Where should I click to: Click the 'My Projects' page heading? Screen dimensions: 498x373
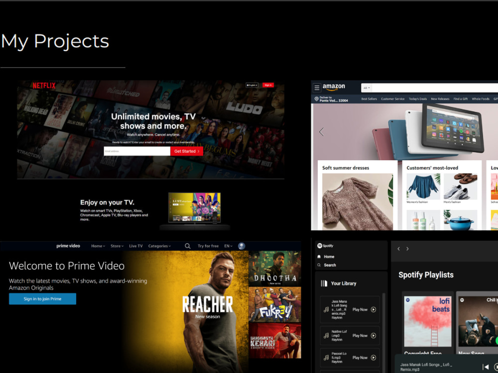tap(55, 41)
